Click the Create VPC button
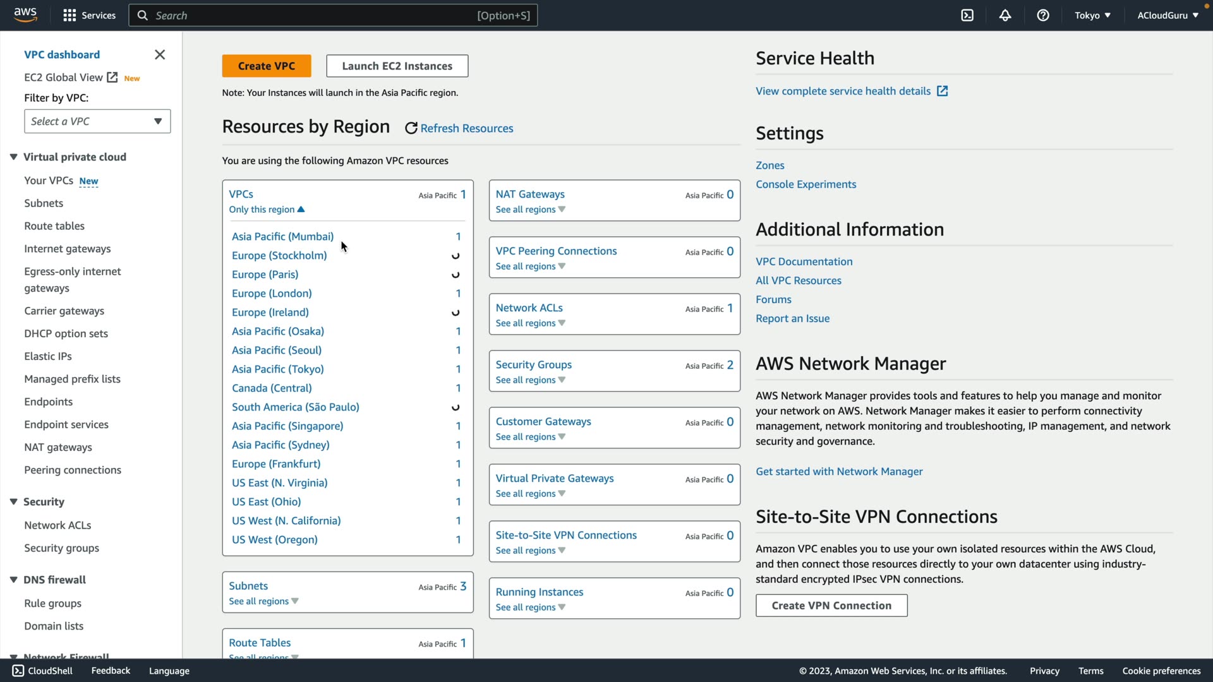 pos(266,66)
